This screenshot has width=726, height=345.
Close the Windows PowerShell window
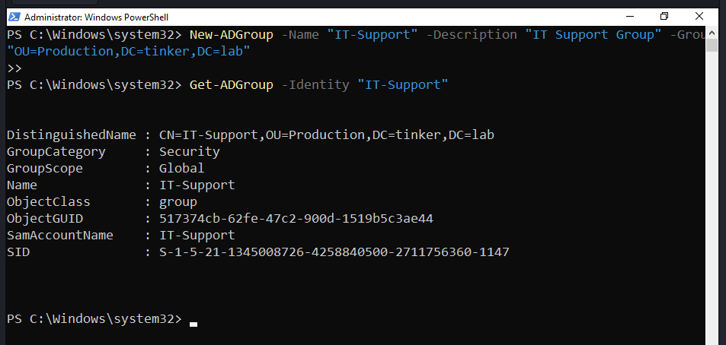[699, 16]
